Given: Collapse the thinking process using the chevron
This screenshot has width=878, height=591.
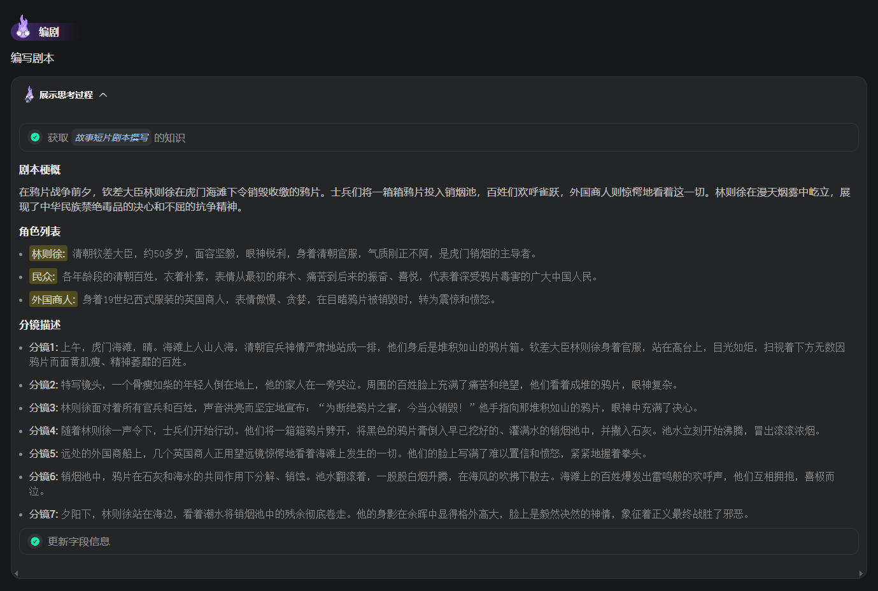Looking at the screenshot, I should click(103, 95).
